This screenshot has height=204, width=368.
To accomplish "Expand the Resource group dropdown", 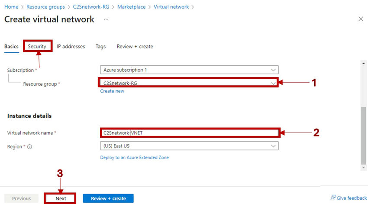I will tap(189, 83).
